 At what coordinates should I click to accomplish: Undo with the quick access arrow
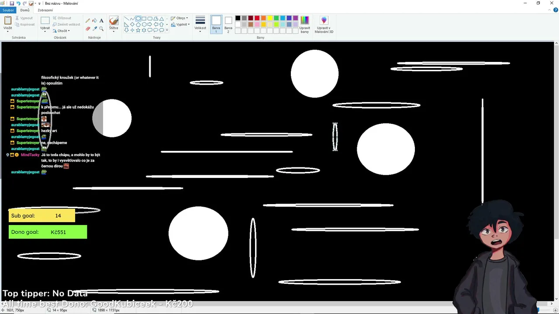coord(18,3)
